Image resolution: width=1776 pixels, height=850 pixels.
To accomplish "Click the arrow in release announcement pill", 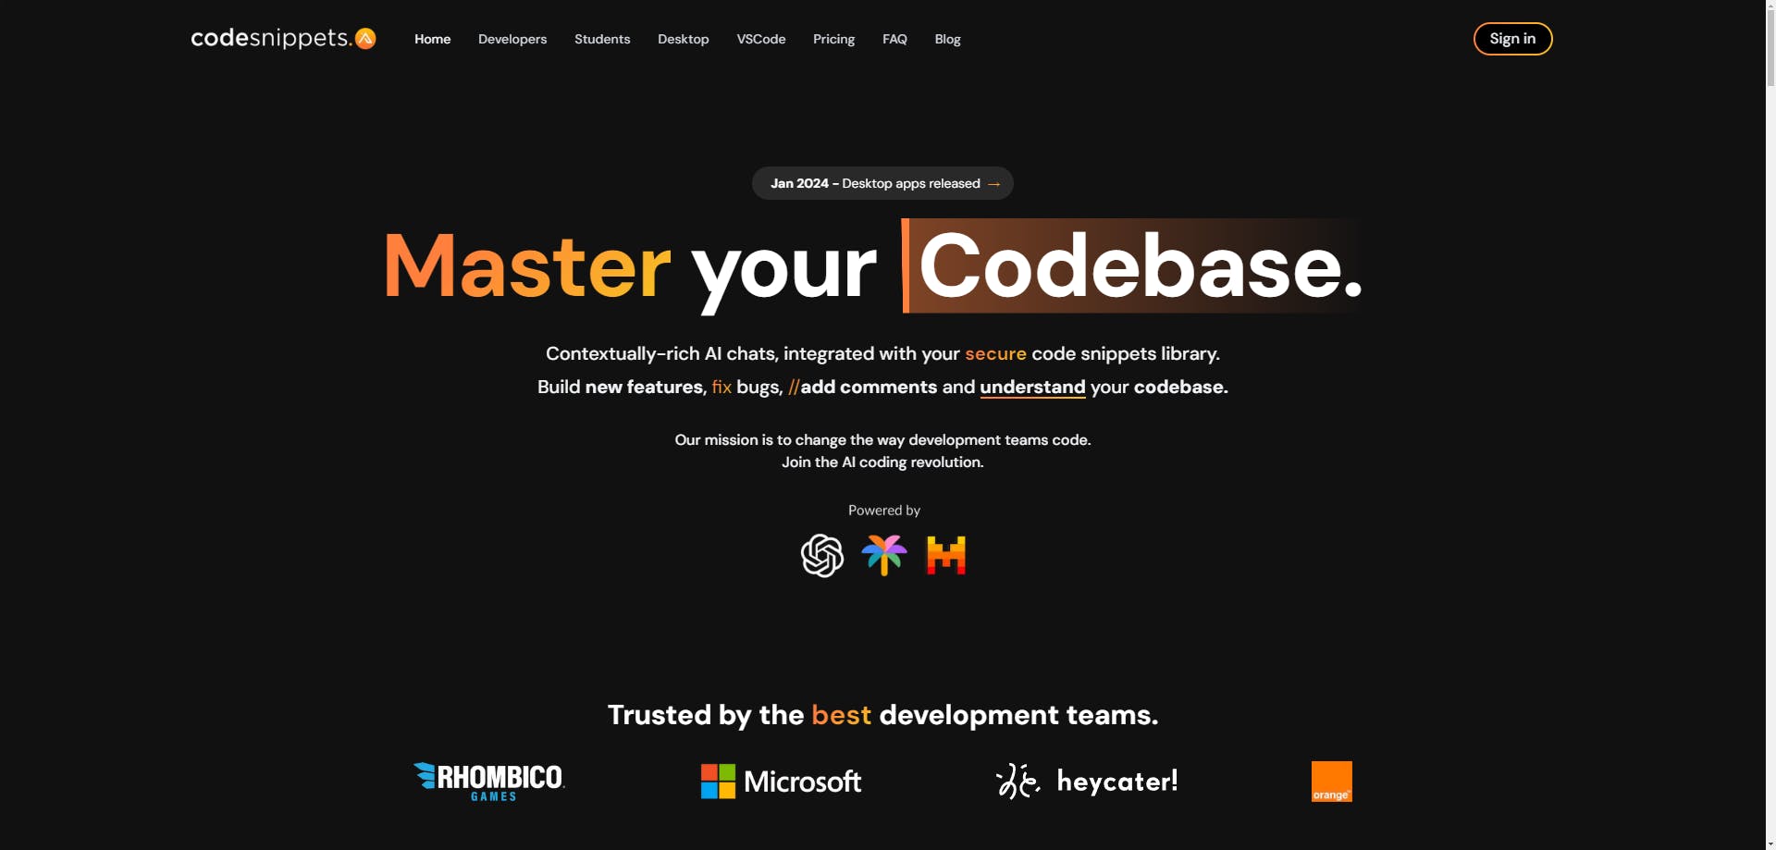I will tap(994, 184).
